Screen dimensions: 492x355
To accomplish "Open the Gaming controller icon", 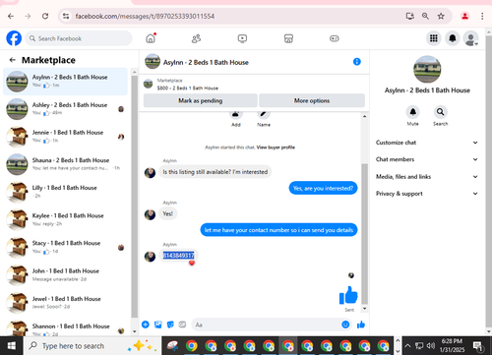I will coord(335,38).
